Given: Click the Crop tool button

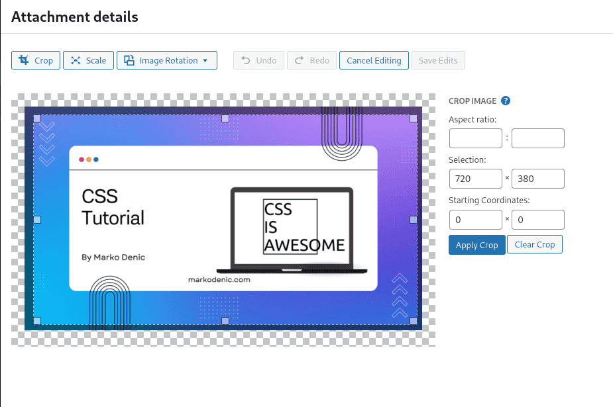Looking at the screenshot, I should 36,60.
